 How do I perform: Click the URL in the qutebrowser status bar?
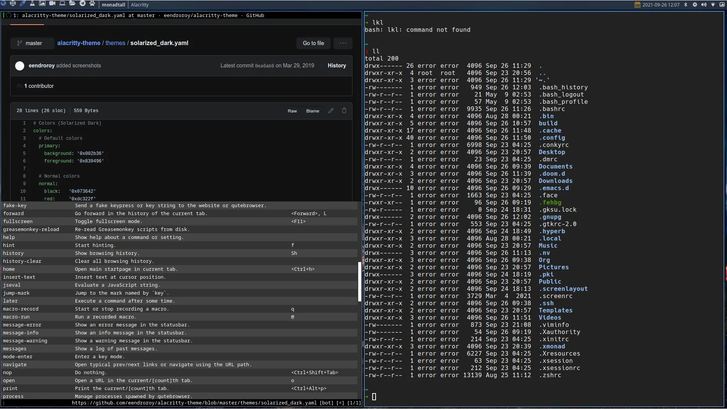(x=194, y=403)
